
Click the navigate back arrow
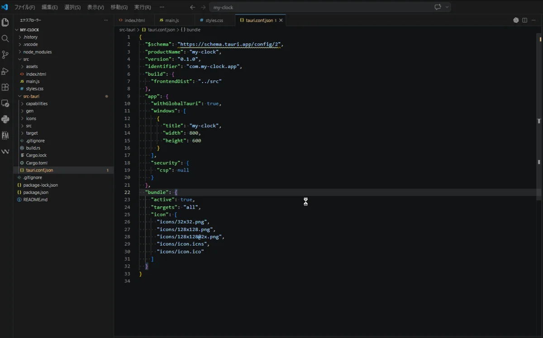192,7
